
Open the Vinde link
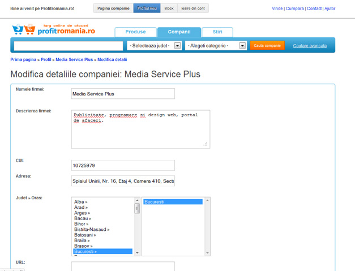pyautogui.click(x=277, y=8)
